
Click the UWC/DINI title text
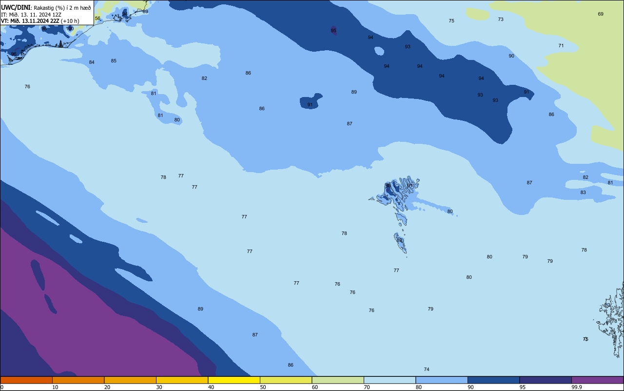[x=15, y=7]
